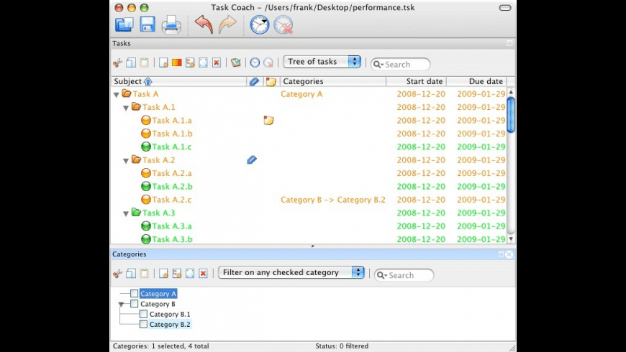Check the Category B.1 checkbox
Image resolution: width=626 pixels, height=352 pixels.
(143, 314)
